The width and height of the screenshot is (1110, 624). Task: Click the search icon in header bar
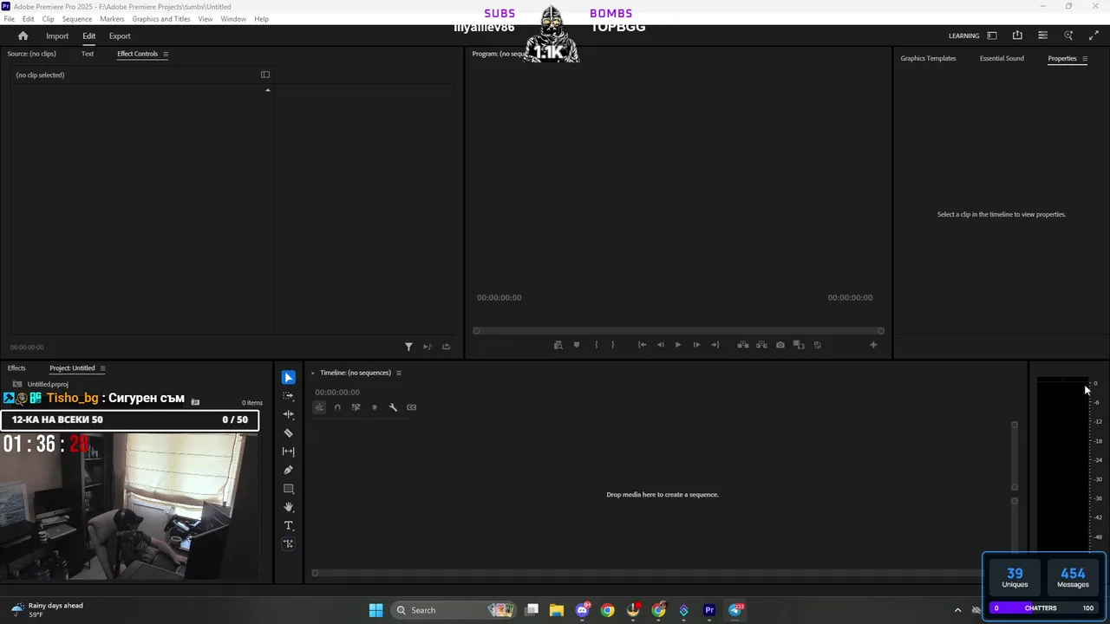1068,36
